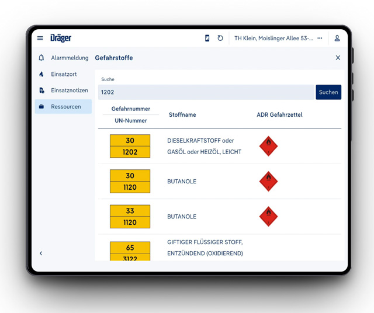Open the hamburger menu icon

(x=40, y=38)
